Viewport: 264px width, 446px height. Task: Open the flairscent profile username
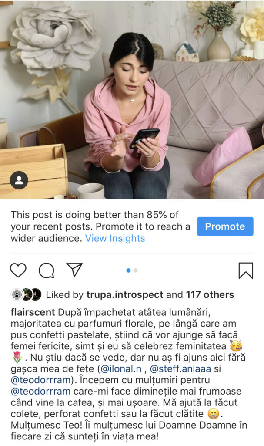[x=33, y=312]
